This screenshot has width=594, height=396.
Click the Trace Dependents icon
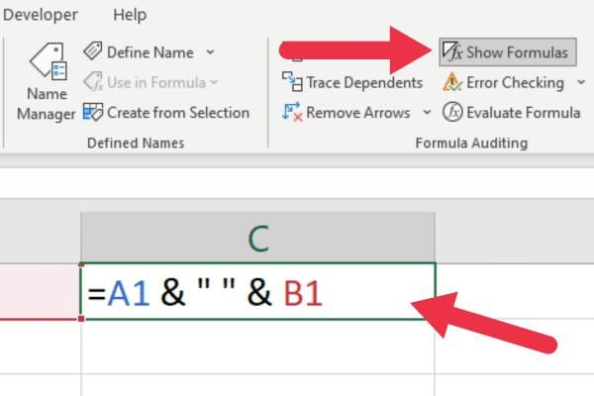292,82
